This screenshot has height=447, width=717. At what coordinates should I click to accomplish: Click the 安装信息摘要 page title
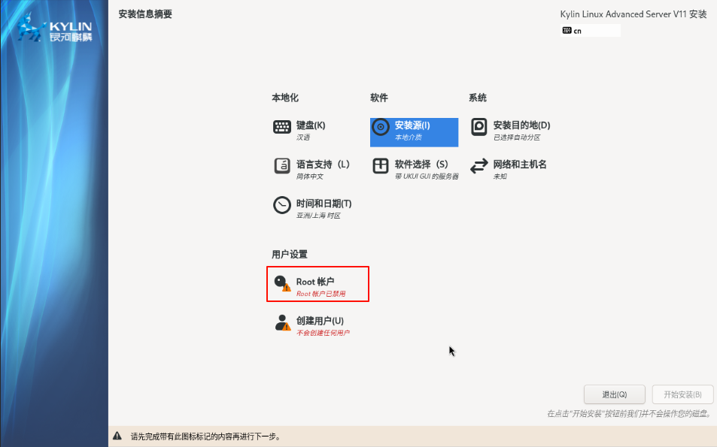pyautogui.click(x=145, y=14)
